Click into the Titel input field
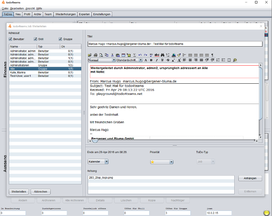Screen dimensions: 272x216 175,44
